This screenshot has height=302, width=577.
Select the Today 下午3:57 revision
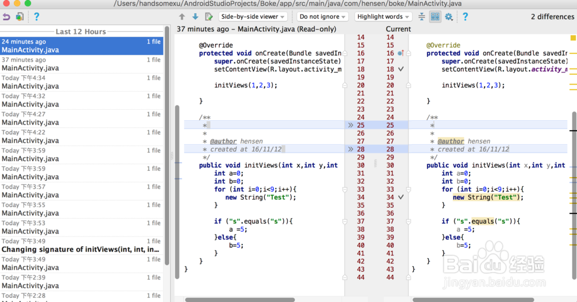[81, 191]
